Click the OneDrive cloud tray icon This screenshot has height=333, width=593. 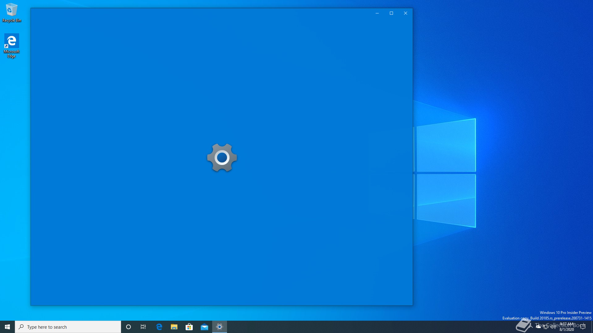(538, 327)
